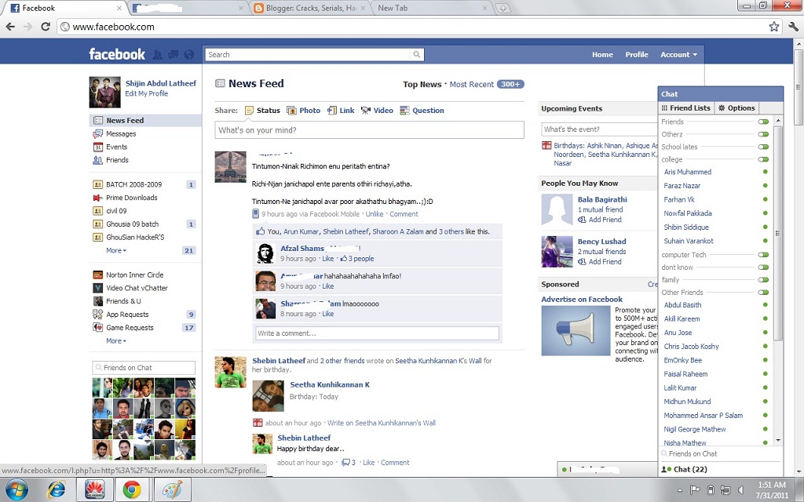
Task: Switch to the Blogger browser tab
Action: click(x=310, y=8)
